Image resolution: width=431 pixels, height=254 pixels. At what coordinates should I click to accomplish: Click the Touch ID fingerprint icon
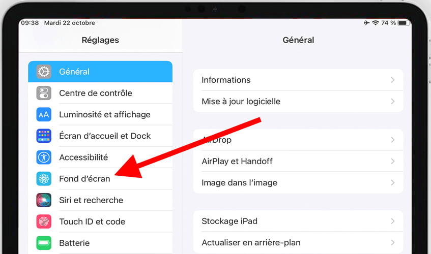[44, 221]
